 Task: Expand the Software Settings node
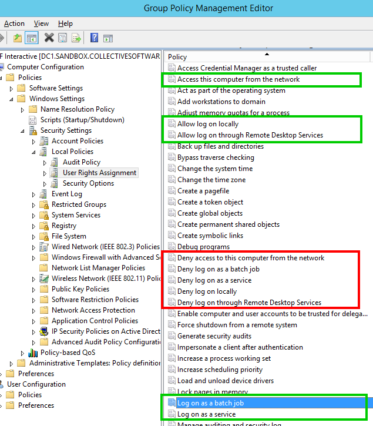tap(11, 88)
